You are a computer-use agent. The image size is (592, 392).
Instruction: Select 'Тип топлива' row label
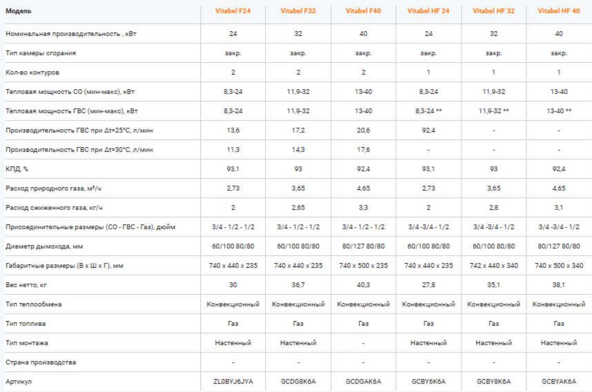tap(26, 324)
